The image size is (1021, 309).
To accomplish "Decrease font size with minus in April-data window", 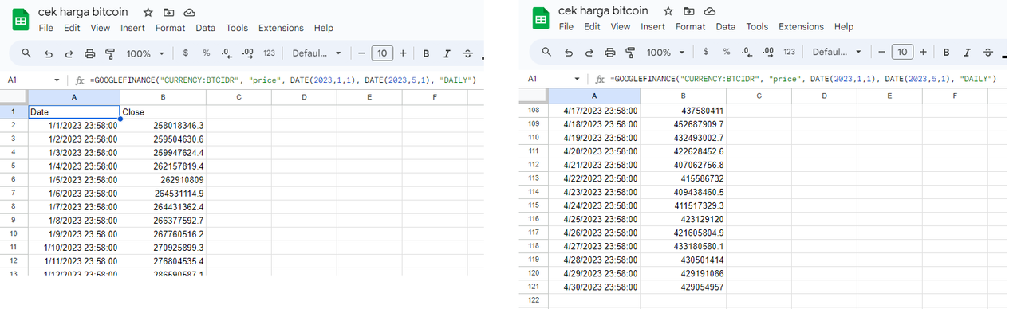I will (881, 52).
